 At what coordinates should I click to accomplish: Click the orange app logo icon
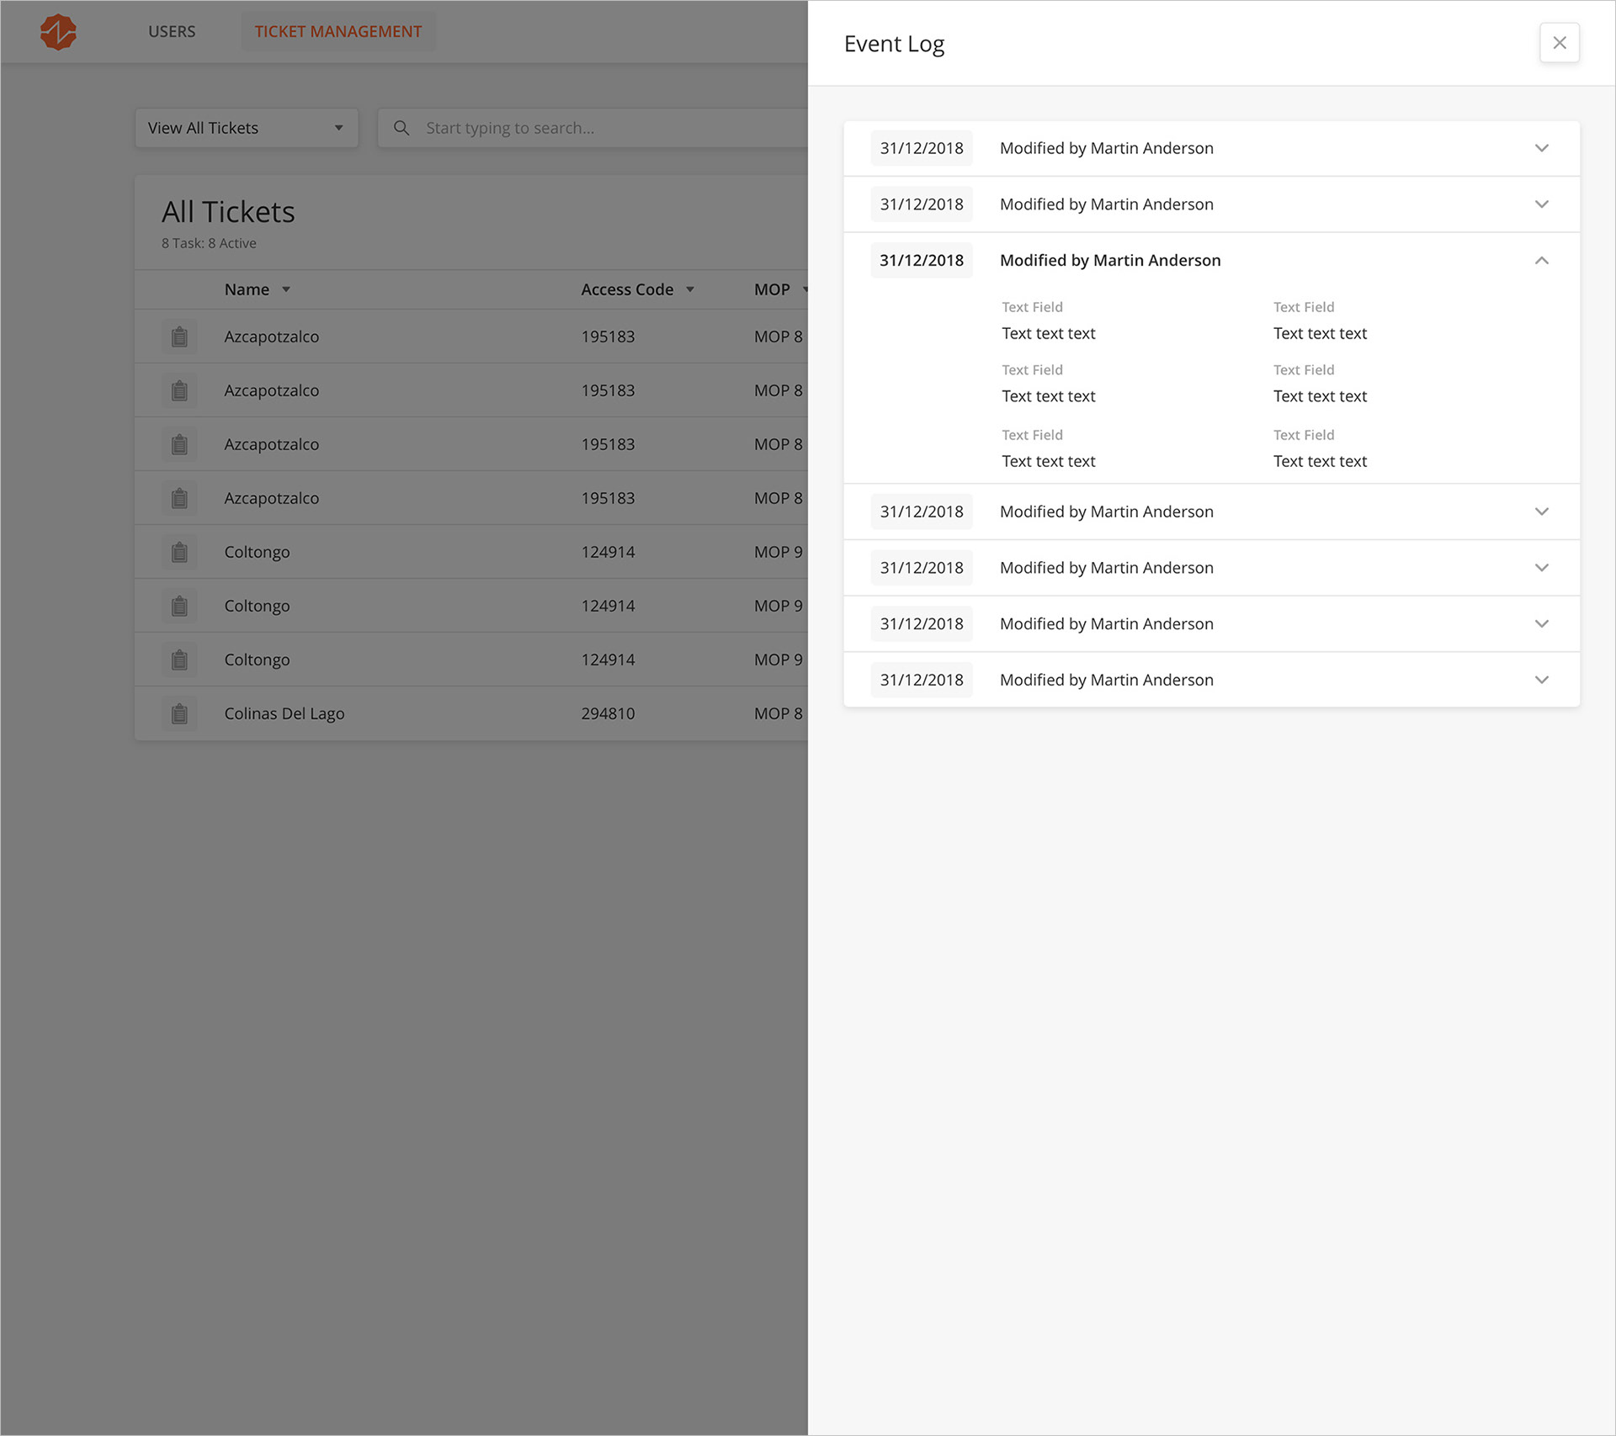pyautogui.click(x=58, y=32)
